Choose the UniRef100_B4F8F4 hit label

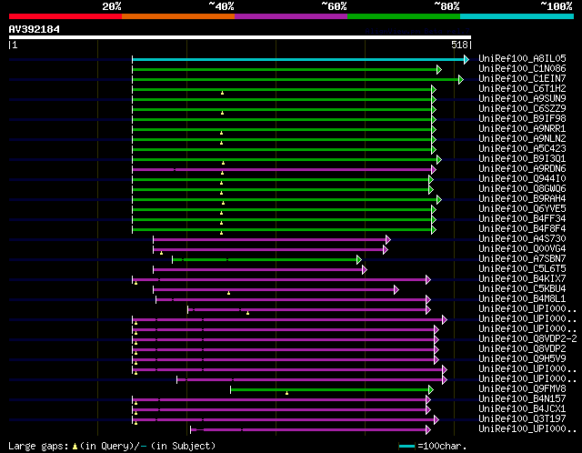point(522,228)
